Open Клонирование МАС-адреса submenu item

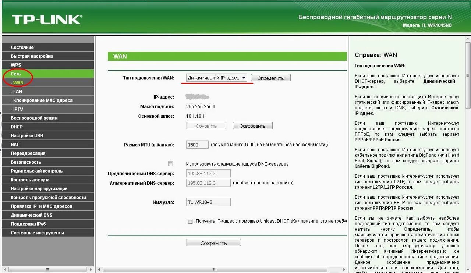[48, 100]
